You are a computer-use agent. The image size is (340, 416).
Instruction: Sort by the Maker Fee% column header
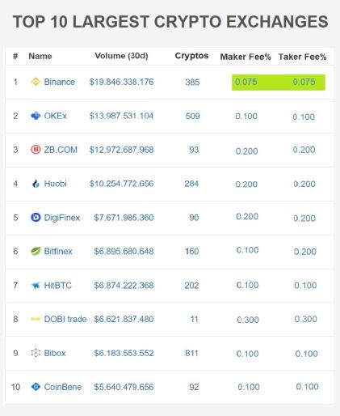click(246, 57)
